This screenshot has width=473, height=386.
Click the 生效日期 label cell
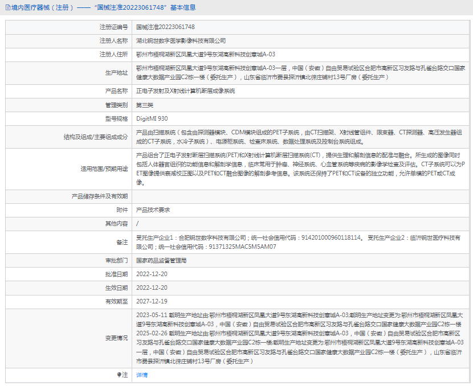[x=69, y=288]
